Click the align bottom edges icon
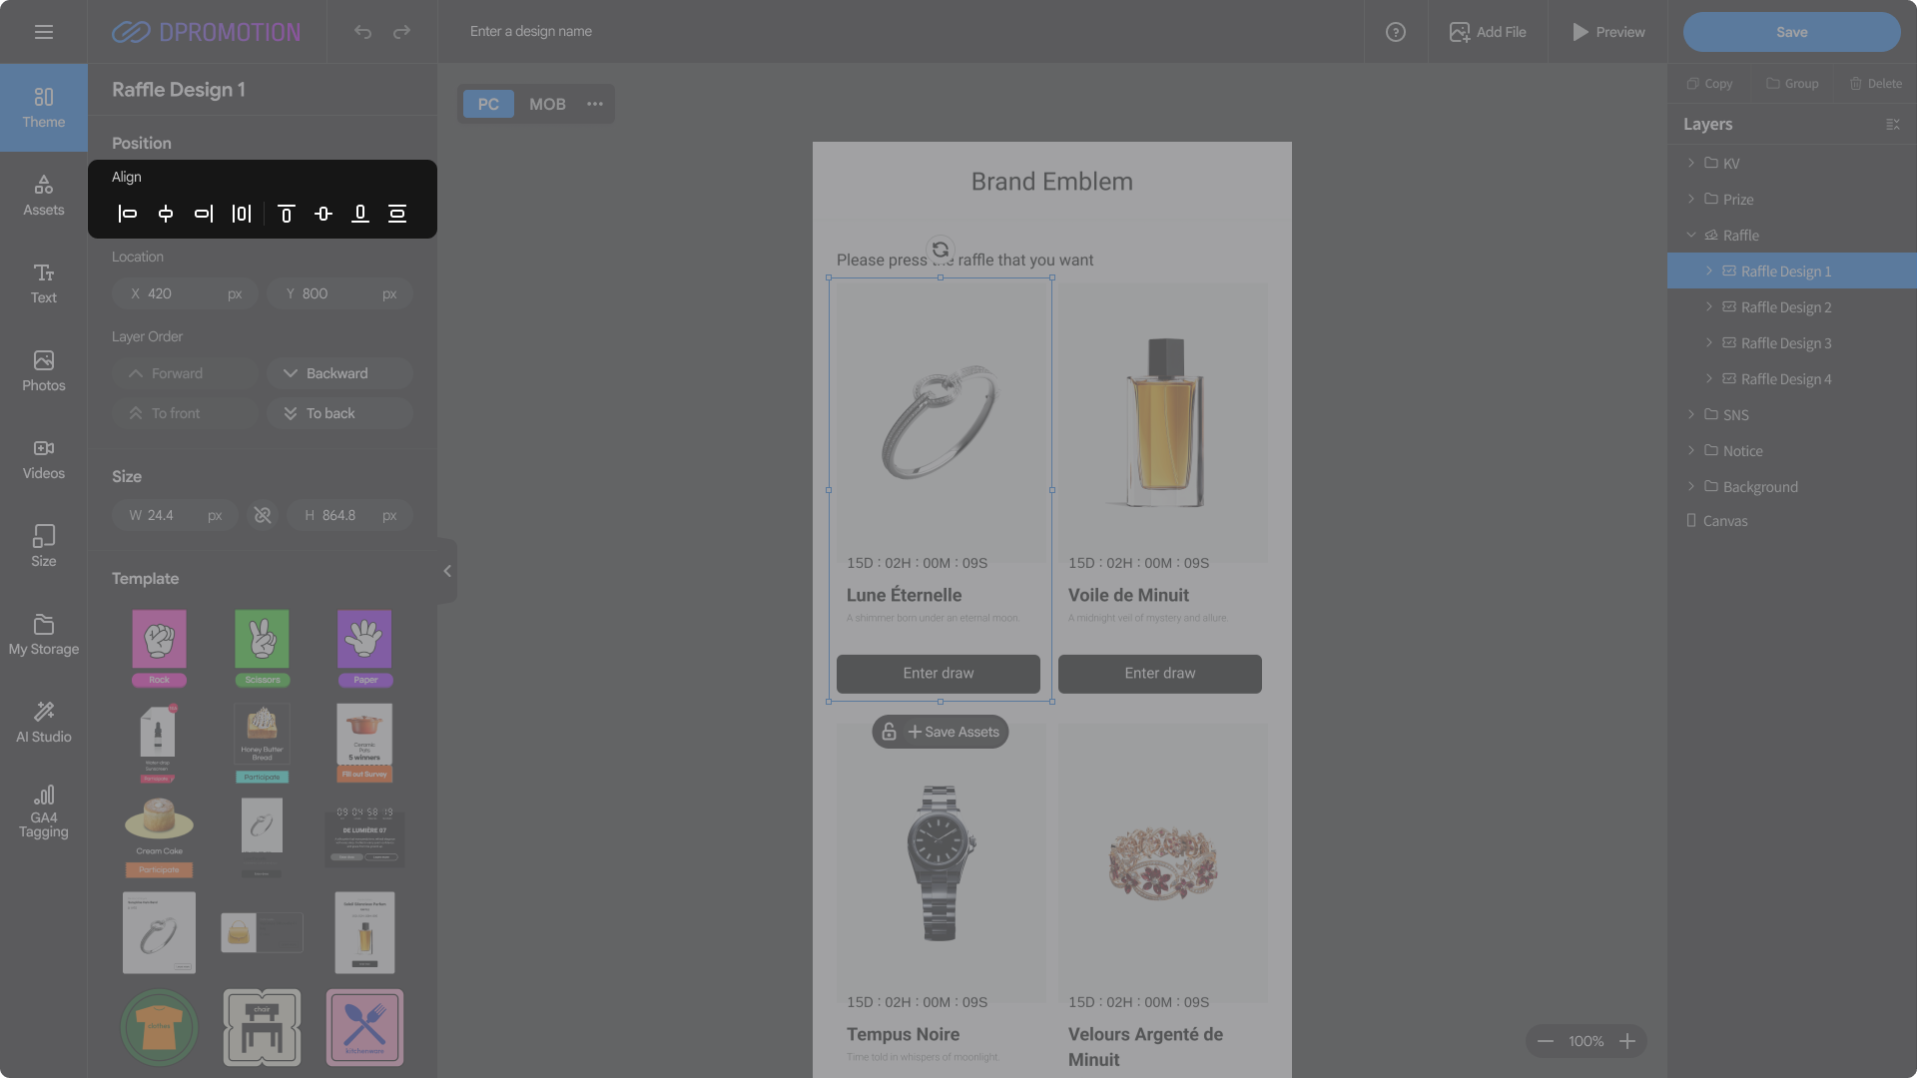Screen dimensions: 1917x1078 [x=360, y=214]
